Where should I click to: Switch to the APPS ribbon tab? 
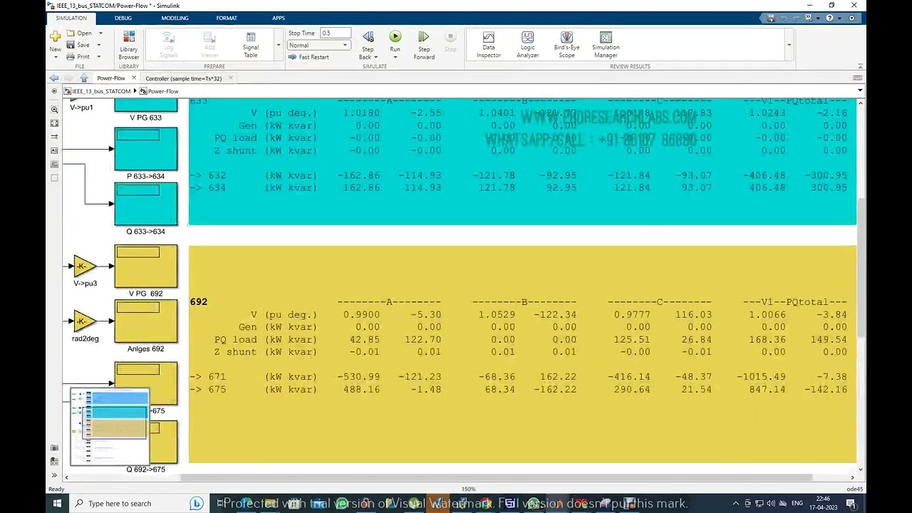pyautogui.click(x=279, y=18)
